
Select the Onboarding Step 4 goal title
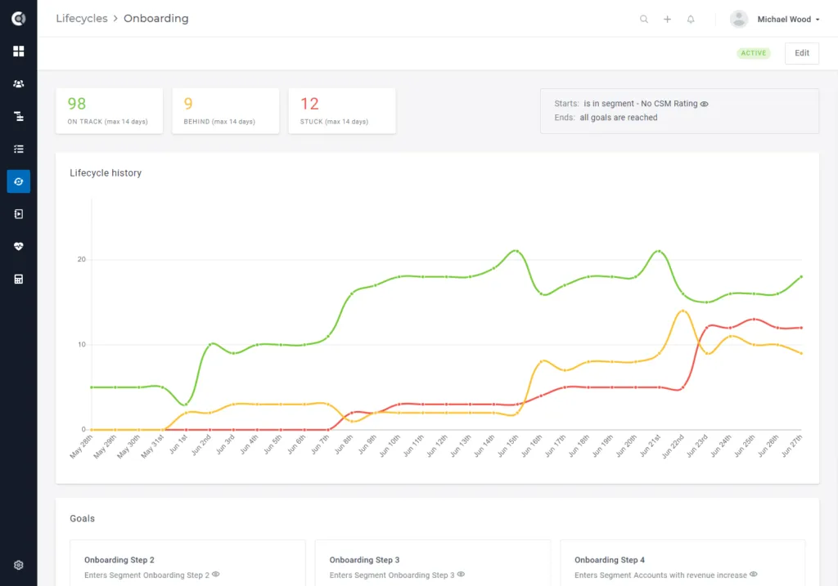pos(610,560)
